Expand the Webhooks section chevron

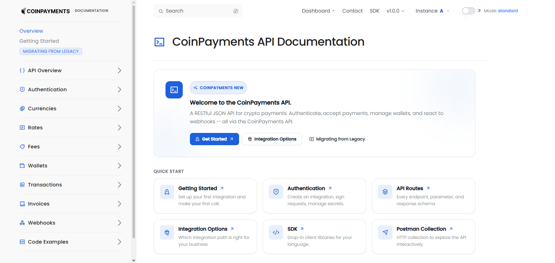tap(120, 223)
